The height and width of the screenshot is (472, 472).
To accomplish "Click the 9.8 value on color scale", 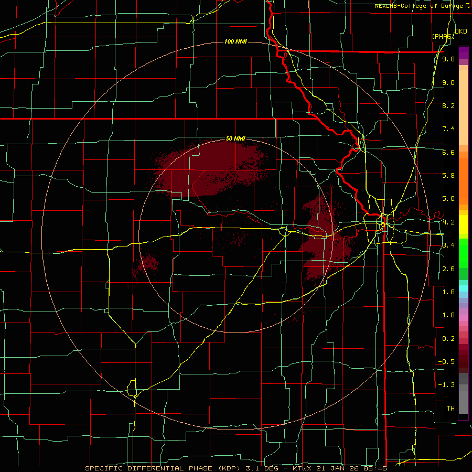I will coord(448,59).
